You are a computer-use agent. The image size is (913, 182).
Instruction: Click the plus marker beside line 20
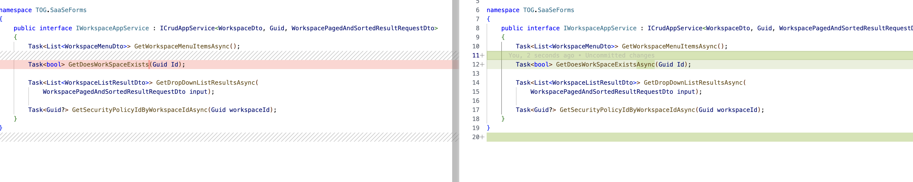click(482, 137)
